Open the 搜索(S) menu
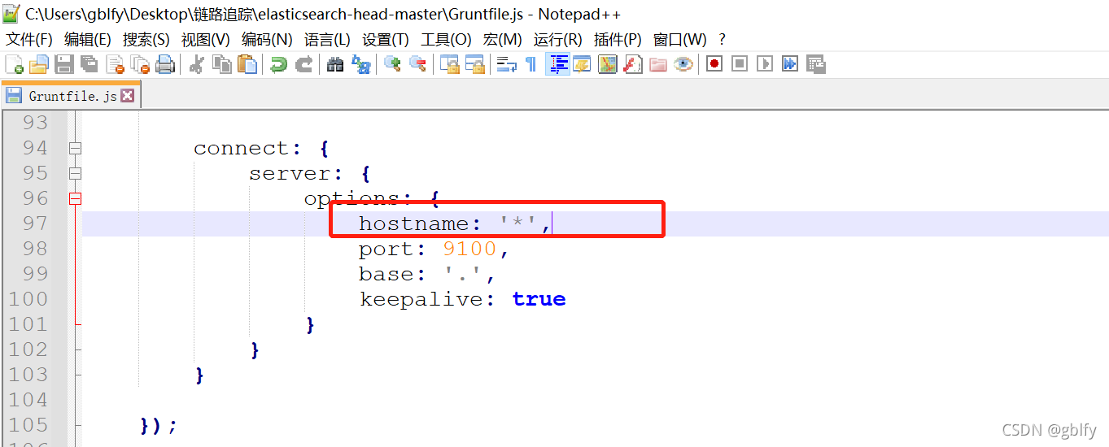This screenshot has height=447, width=1109. [x=146, y=40]
